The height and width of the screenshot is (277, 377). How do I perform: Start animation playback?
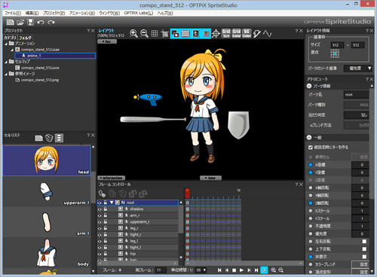(241, 270)
